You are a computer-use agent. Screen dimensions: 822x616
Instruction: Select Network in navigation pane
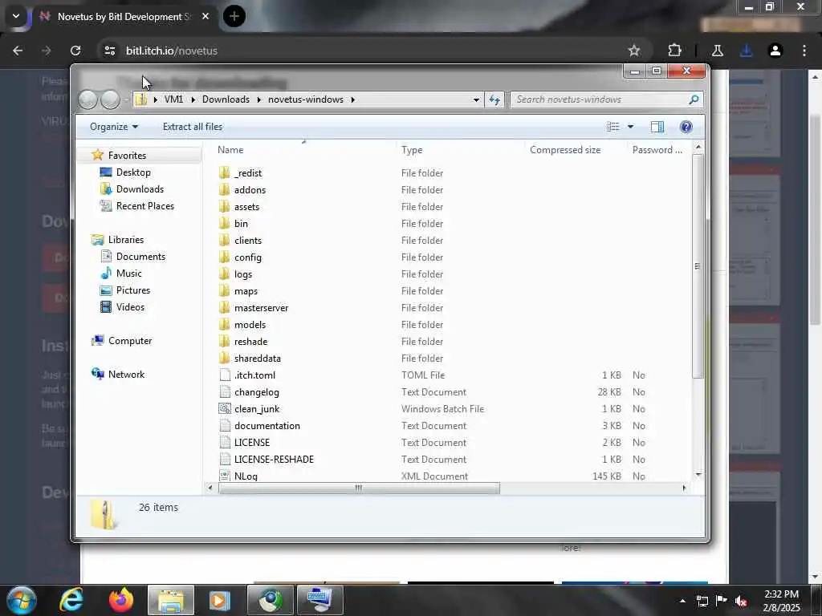(126, 374)
